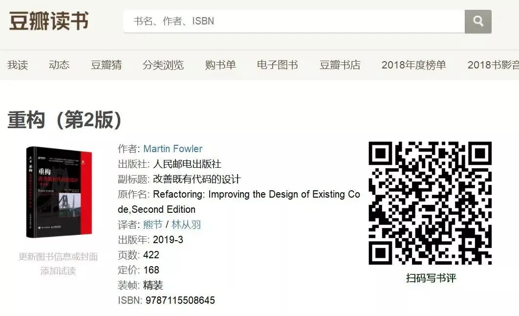This screenshot has width=519, height=316.
Task: Click the magnifier search button
Action: pos(478,22)
